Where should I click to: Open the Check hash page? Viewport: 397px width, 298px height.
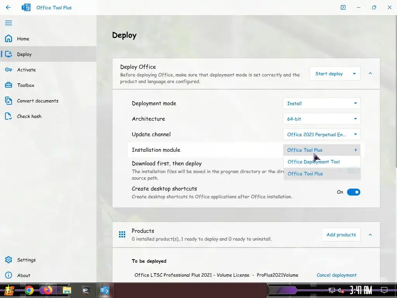[48, 116]
